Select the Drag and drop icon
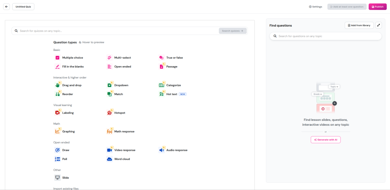 coord(57,85)
